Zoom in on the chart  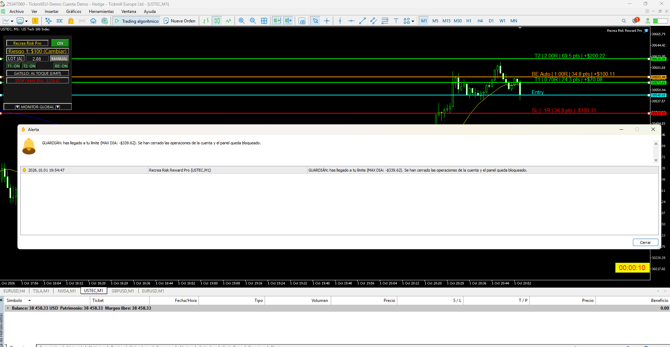[242, 21]
